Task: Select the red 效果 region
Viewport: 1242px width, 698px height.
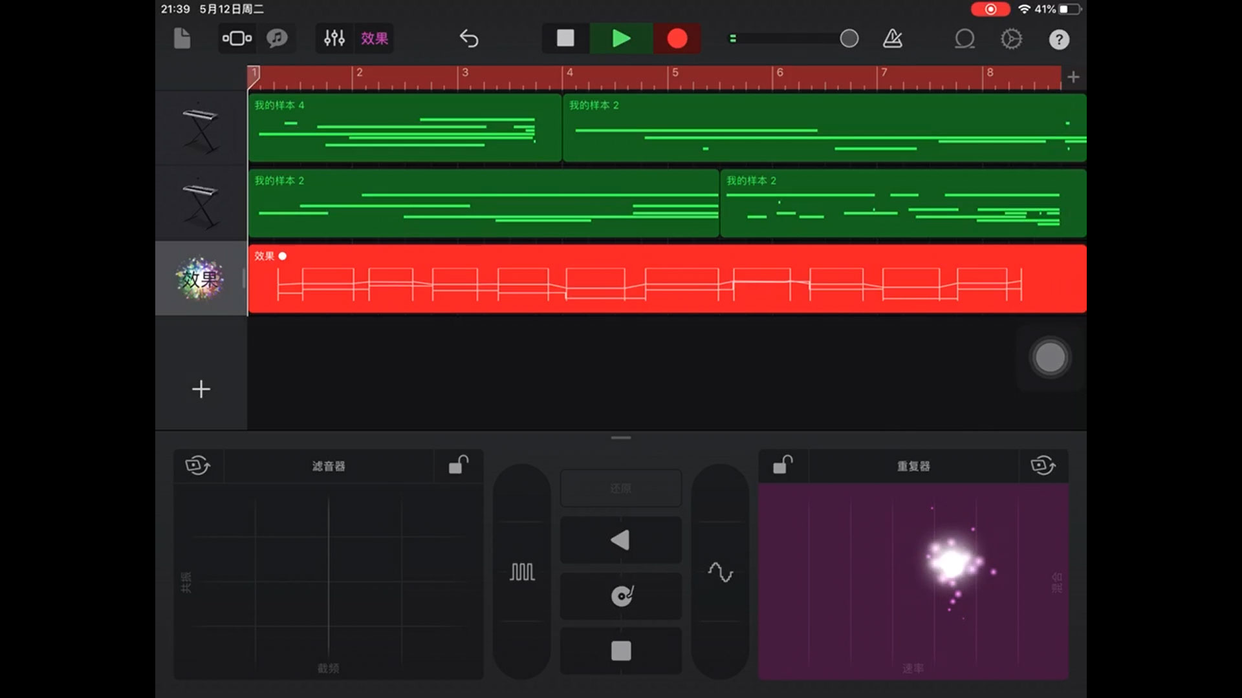Action: point(668,279)
